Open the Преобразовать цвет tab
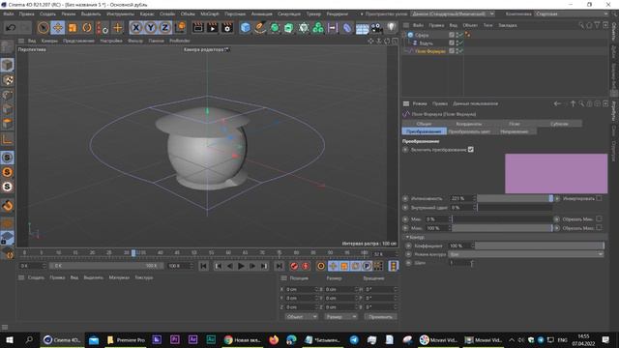Viewport: 619px width, 348px height. pyautogui.click(x=469, y=131)
